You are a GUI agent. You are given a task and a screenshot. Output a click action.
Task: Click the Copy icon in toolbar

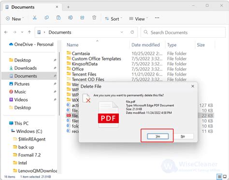(46, 18)
